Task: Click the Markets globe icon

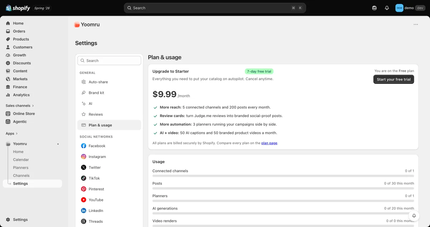Action: pyautogui.click(x=8, y=79)
